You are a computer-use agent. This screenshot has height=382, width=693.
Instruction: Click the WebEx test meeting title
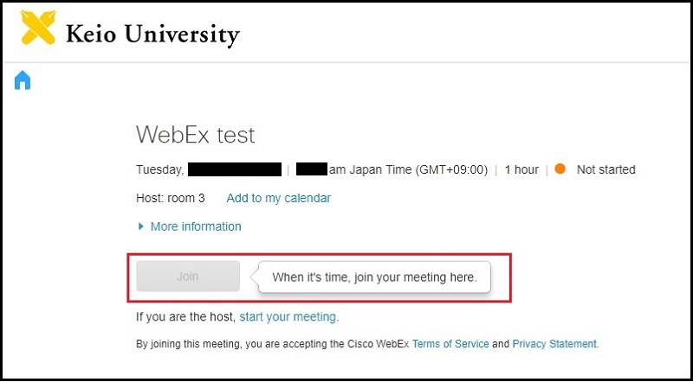click(x=196, y=135)
